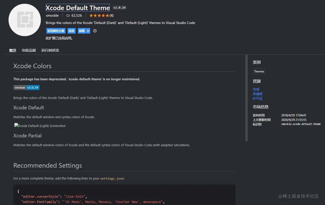Click the 禁用 disable button

[x=72, y=31]
